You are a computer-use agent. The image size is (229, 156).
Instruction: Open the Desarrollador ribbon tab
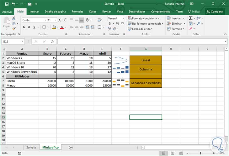137,12
